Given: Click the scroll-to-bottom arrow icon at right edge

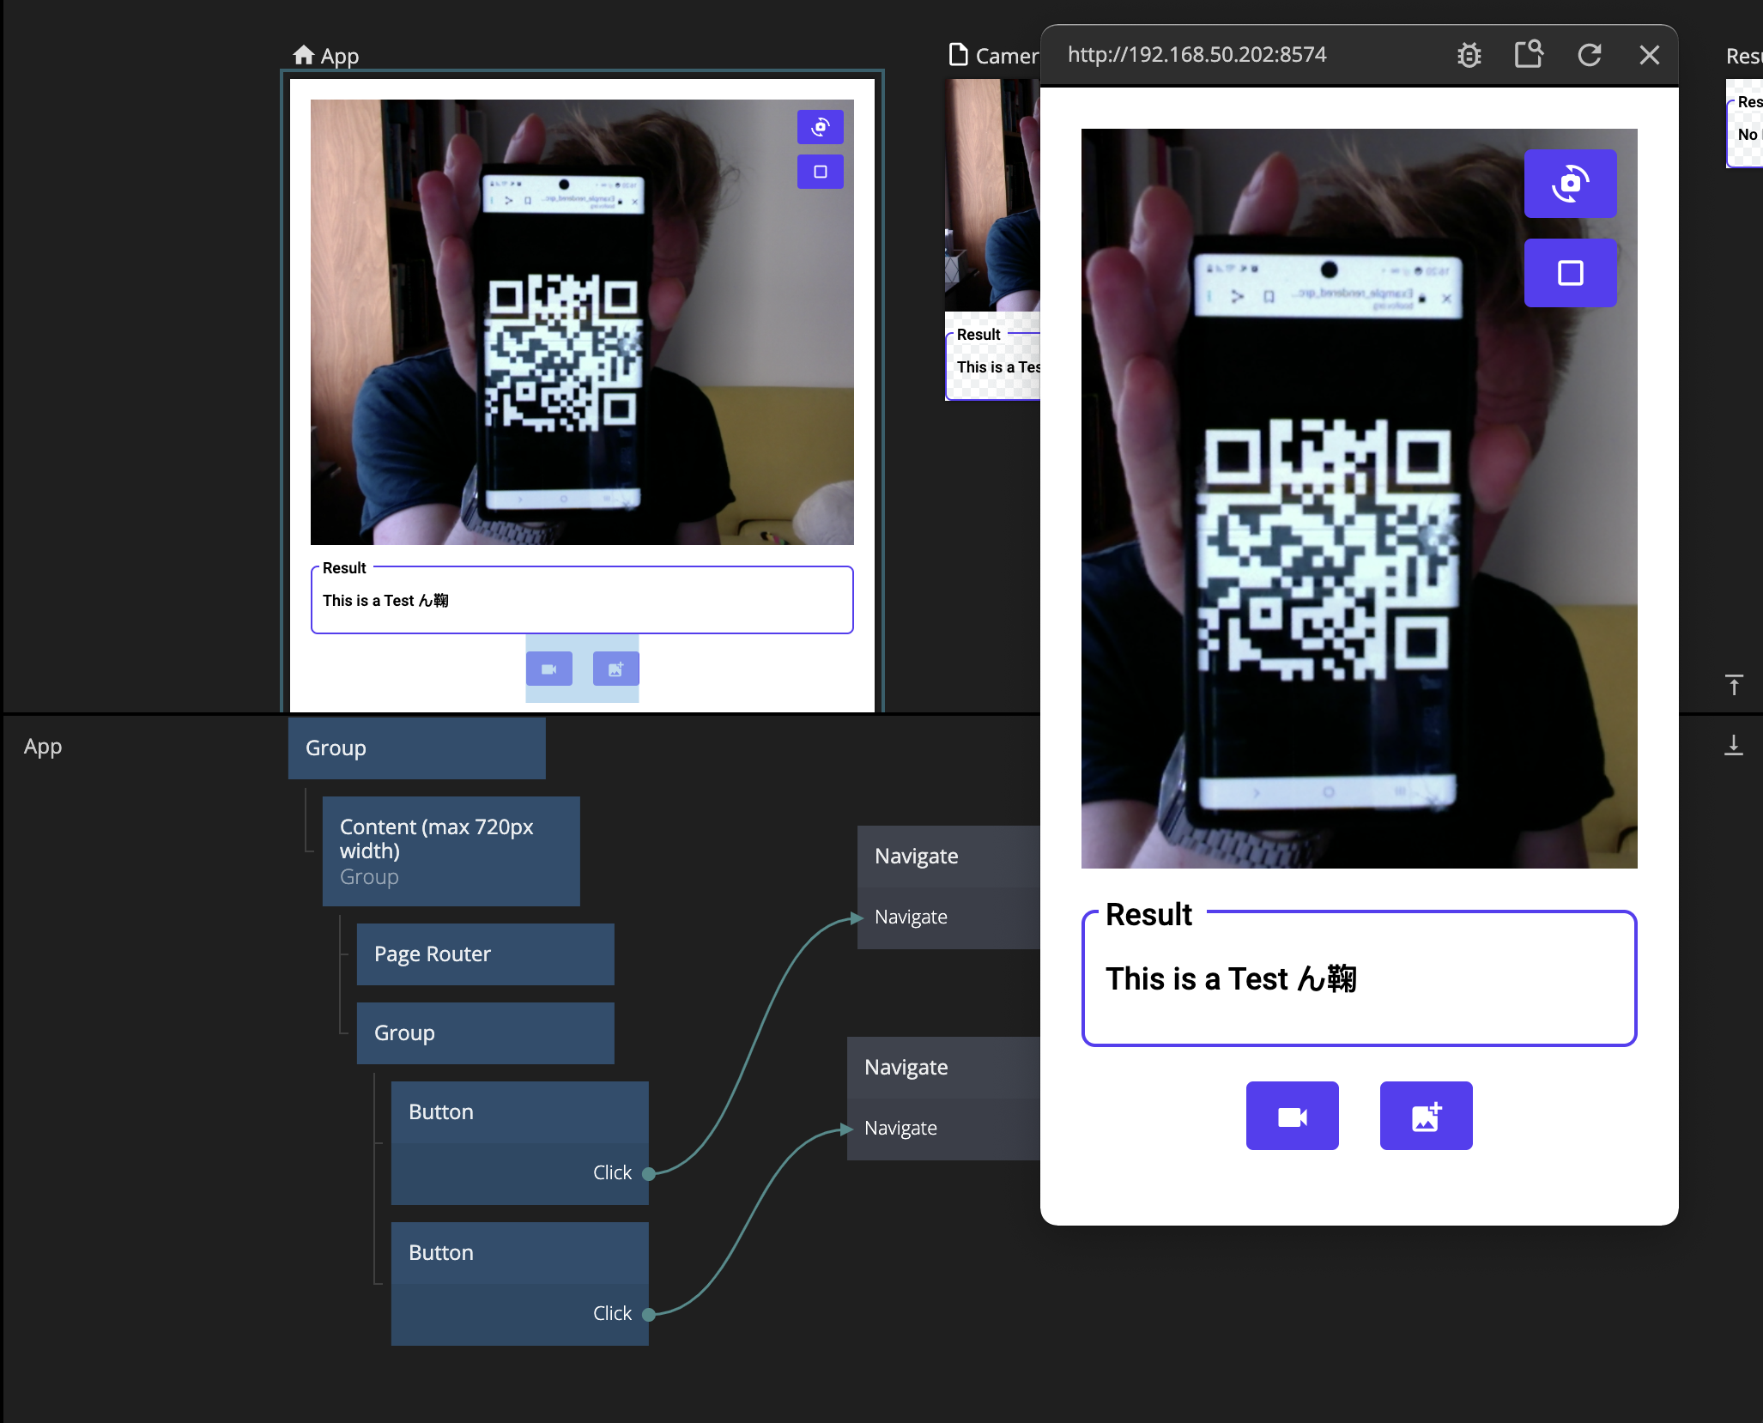Looking at the screenshot, I should tap(1734, 745).
